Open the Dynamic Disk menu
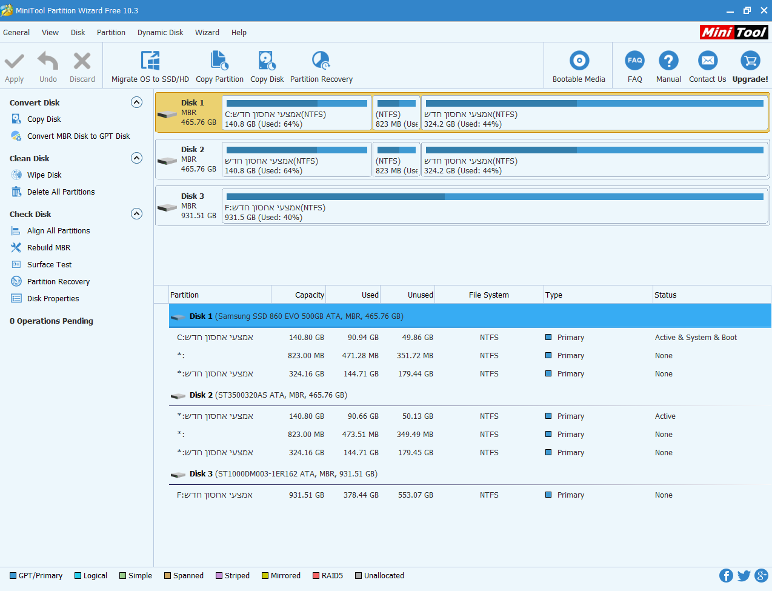The height and width of the screenshot is (591, 772). pos(160,33)
